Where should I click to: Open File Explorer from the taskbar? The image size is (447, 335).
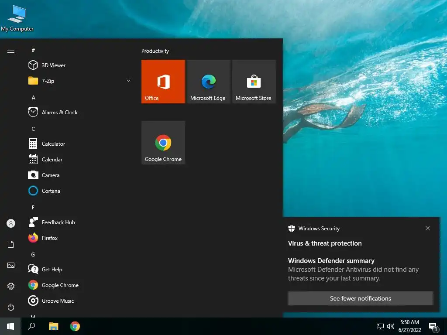click(x=53, y=326)
